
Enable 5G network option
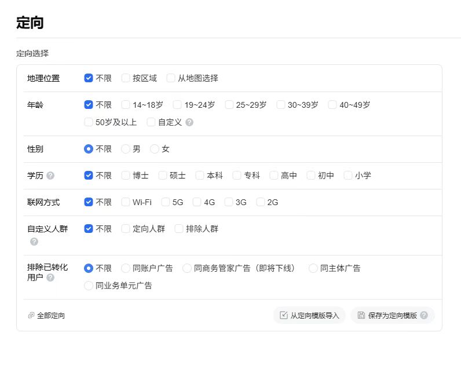166,202
